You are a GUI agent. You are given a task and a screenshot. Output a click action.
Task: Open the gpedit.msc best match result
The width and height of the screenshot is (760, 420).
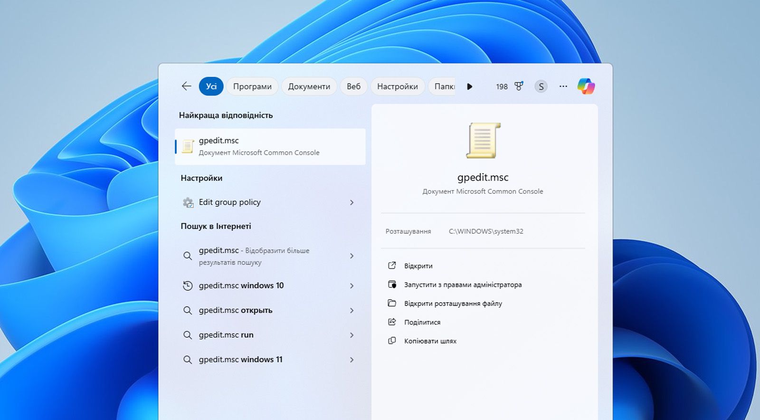click(x=270, y=146)
